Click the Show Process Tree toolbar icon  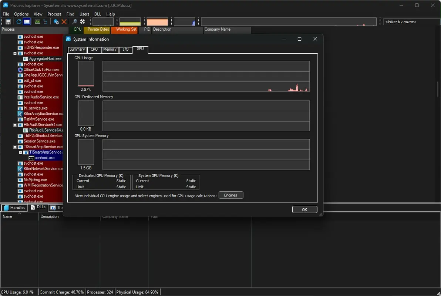click(x=45, y=22)
